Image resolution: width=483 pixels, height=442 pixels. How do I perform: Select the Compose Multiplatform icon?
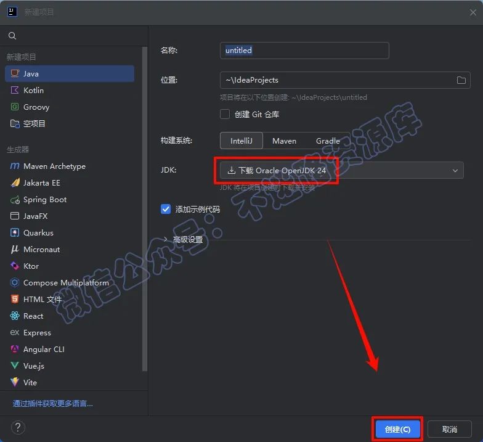15,282
